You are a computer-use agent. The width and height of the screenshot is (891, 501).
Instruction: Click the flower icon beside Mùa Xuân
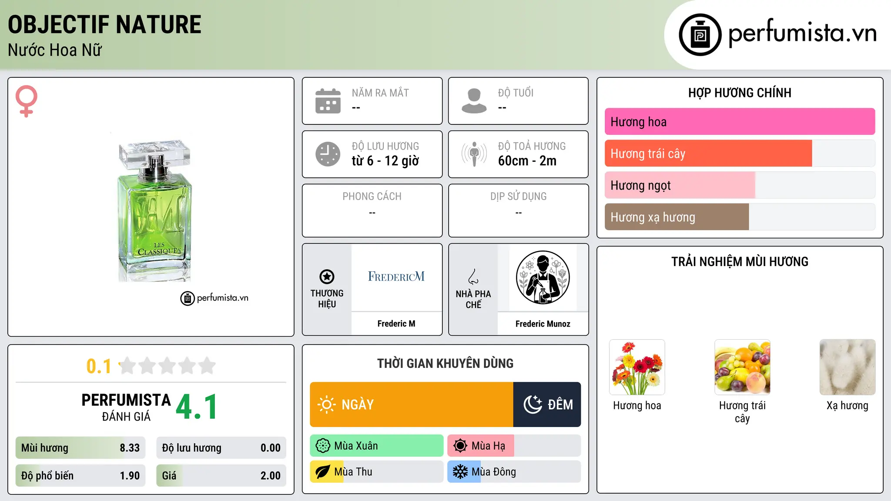pos(323,446)
